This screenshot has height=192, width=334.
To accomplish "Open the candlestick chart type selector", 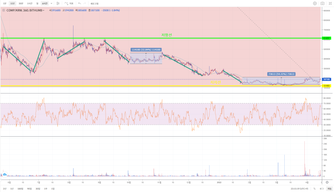I will click(x=58, y=3).
